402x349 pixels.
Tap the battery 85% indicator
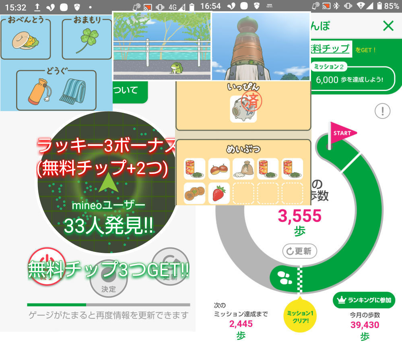click(x=388, y=6)
